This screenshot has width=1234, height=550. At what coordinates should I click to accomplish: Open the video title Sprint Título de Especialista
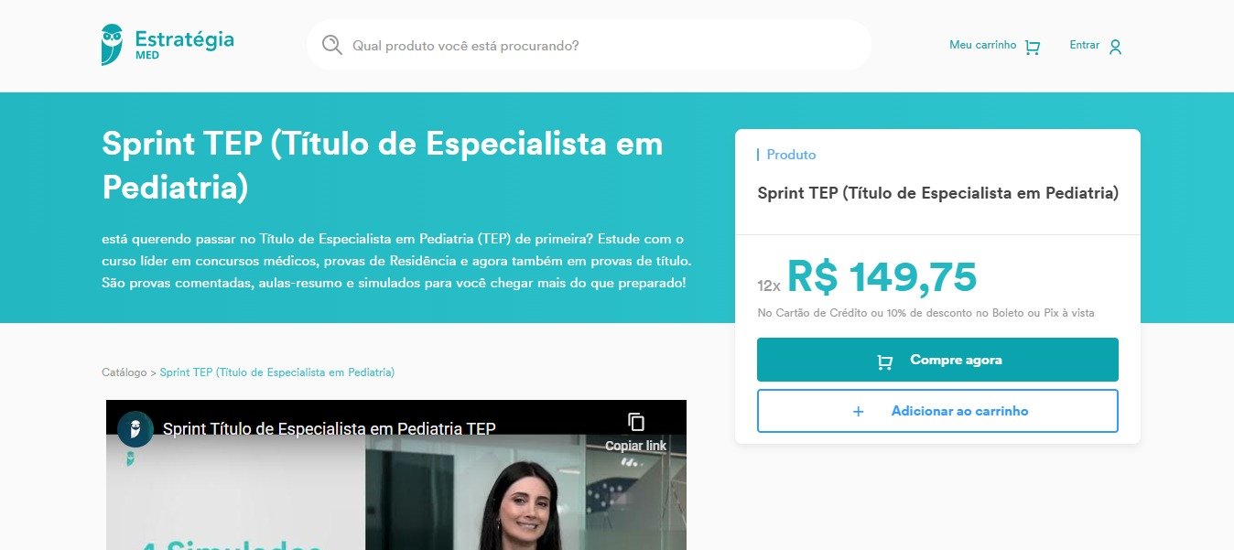point(330,428)
